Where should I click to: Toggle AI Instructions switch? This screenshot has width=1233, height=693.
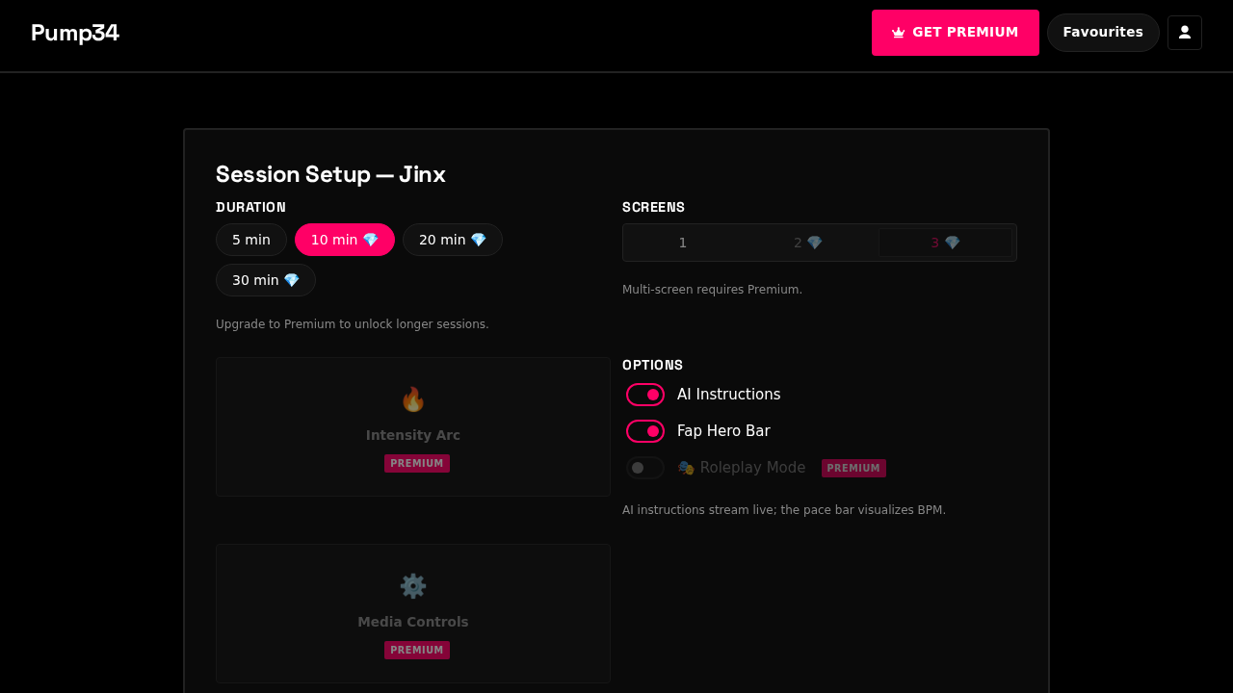tap(645, 395)
